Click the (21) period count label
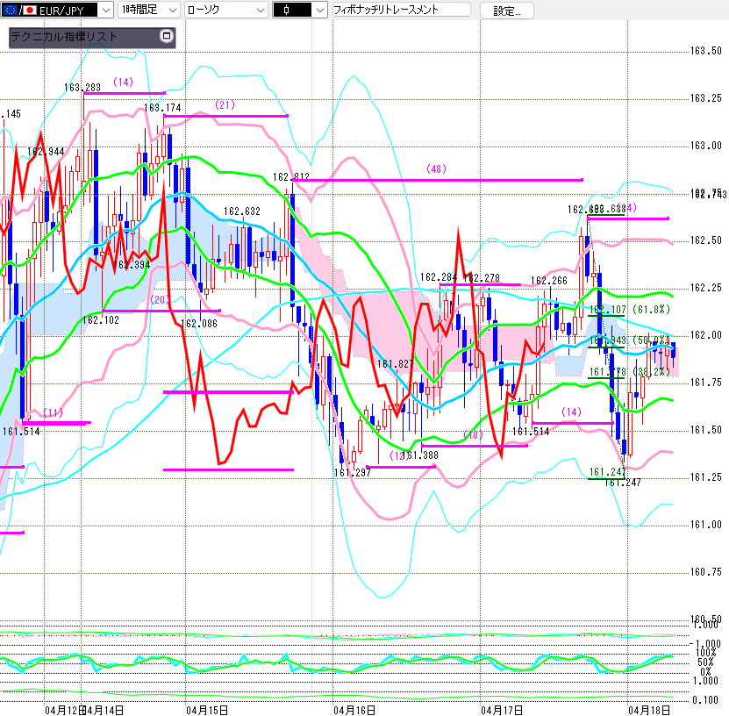Viewport: 729px width, 716px height. click(x=225, y=105)
